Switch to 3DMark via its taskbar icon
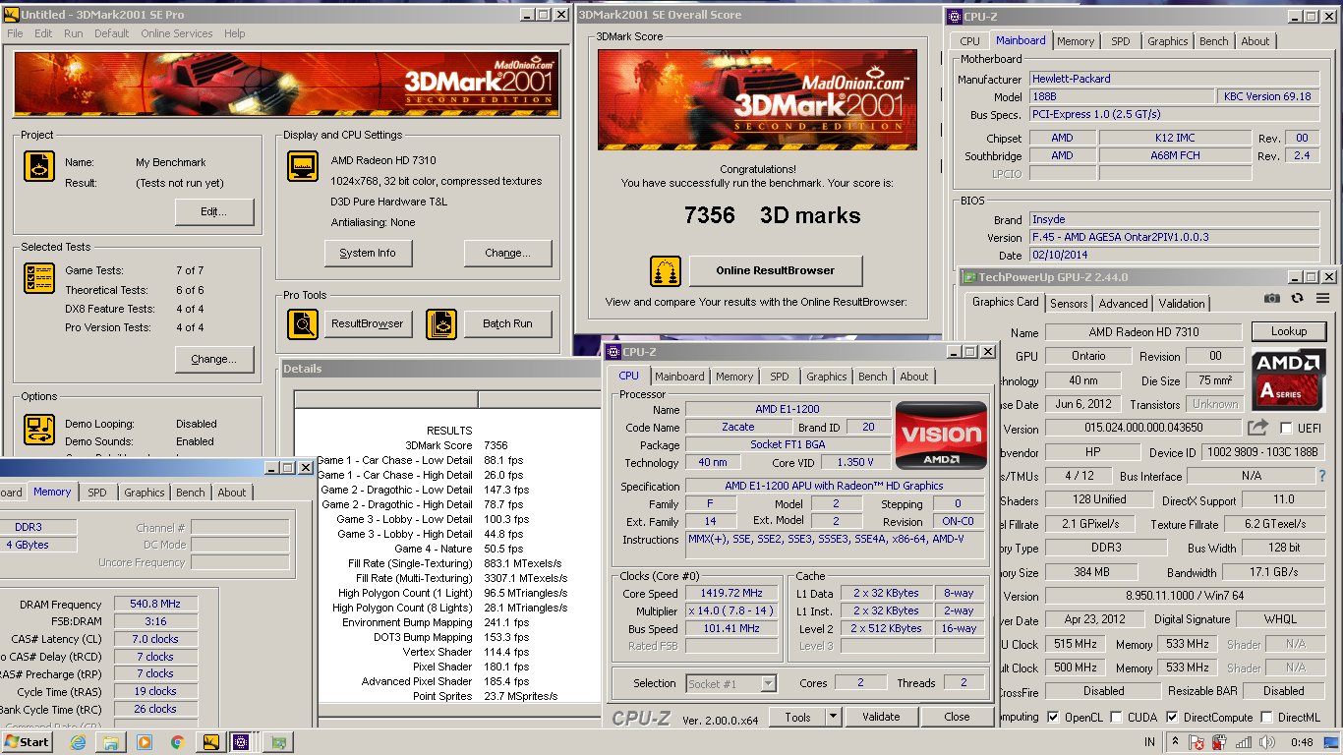 210,742
